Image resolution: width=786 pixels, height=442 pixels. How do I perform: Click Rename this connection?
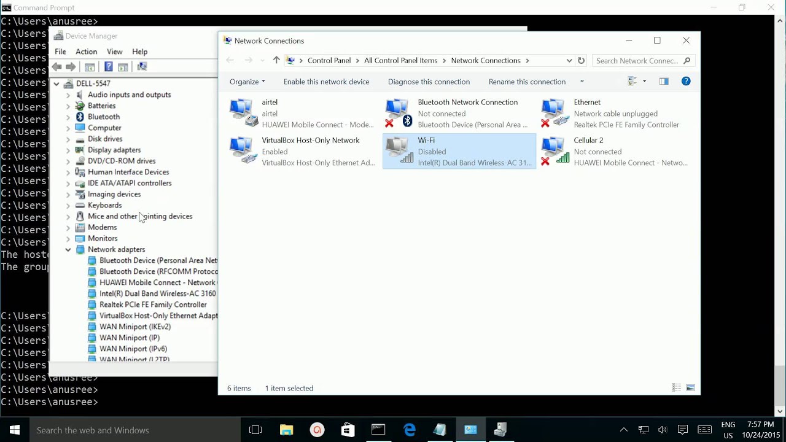click(527, 81)
